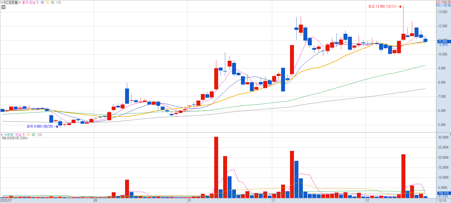
Task: Select the price chart 60-day average label
Action: pos(52,2)
